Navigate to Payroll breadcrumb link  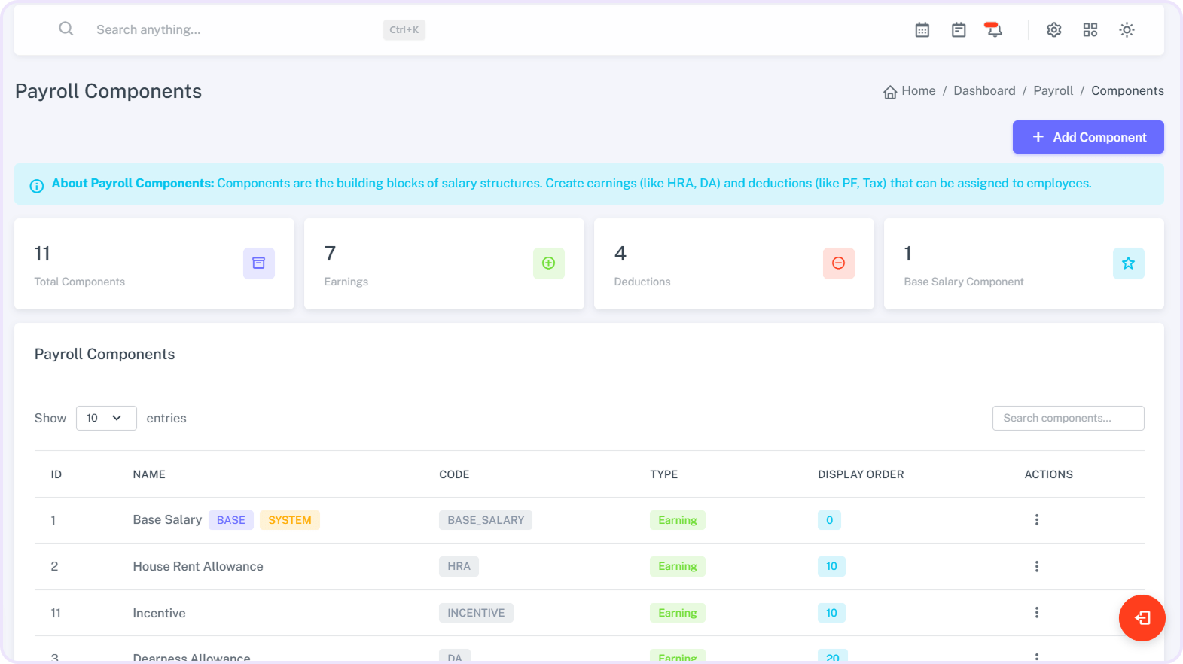(x=1053, y=91)
